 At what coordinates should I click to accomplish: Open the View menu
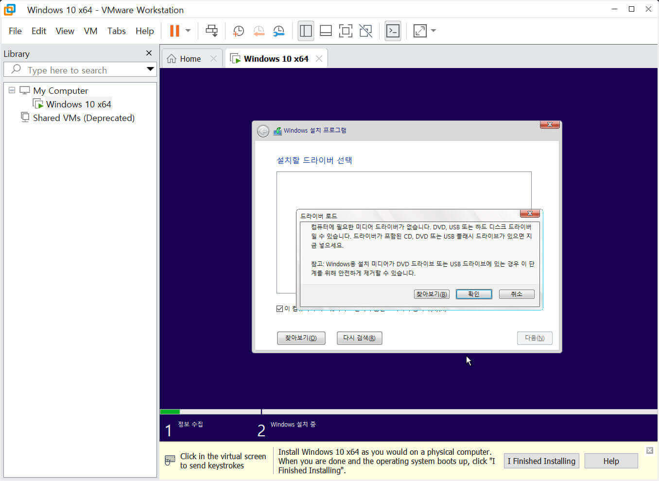tap(65, 31)
